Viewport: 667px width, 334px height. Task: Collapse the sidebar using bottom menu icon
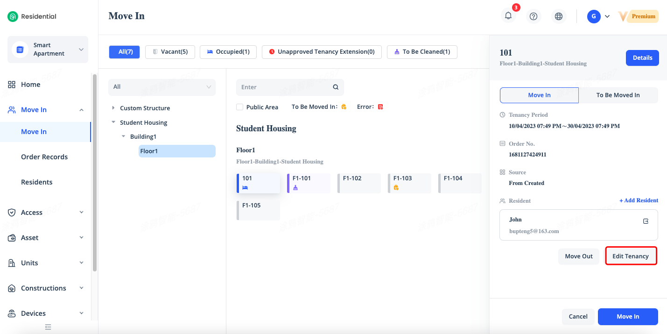[x=48, y=327]
